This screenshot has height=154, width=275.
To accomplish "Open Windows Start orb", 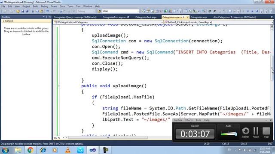I will pos(5,150).
